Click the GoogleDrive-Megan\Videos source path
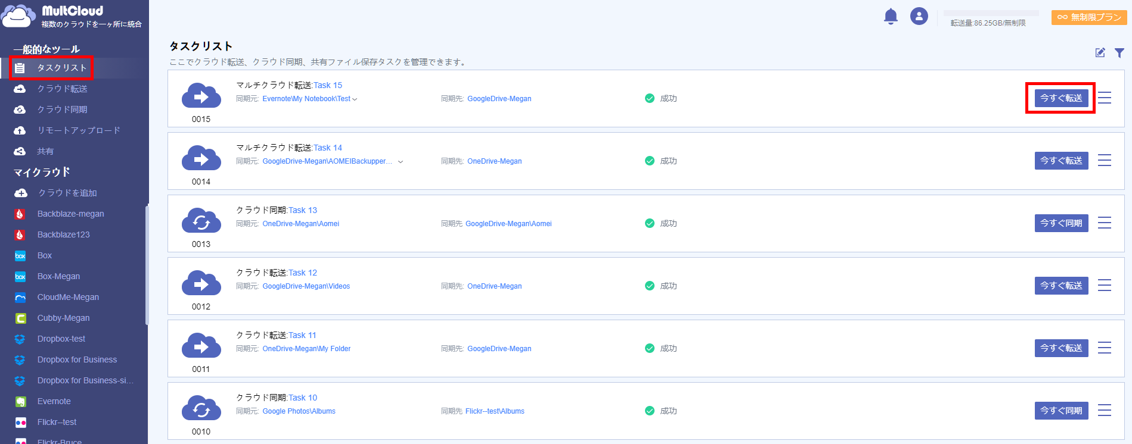 pos(306,286)
